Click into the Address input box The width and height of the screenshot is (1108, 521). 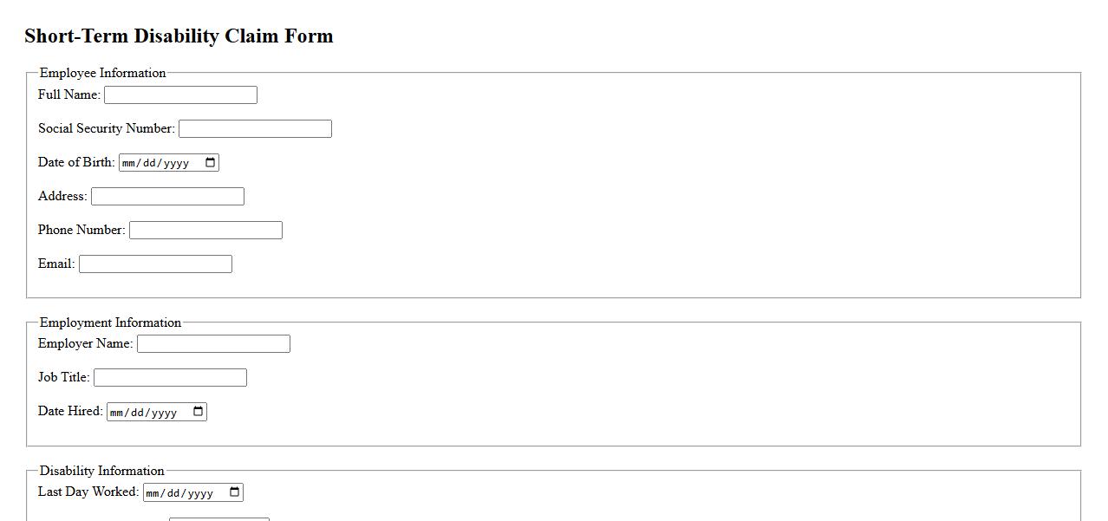pyautogui.click(x=167, y=197)
